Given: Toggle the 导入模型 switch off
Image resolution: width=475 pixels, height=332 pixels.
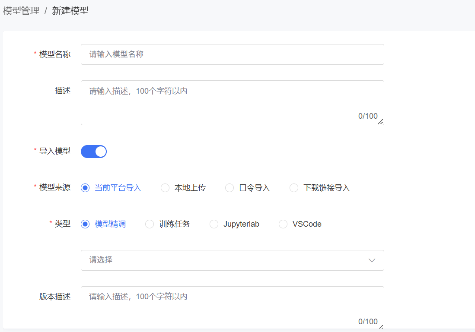Looking at the screenshot, I should click(94, 152).
